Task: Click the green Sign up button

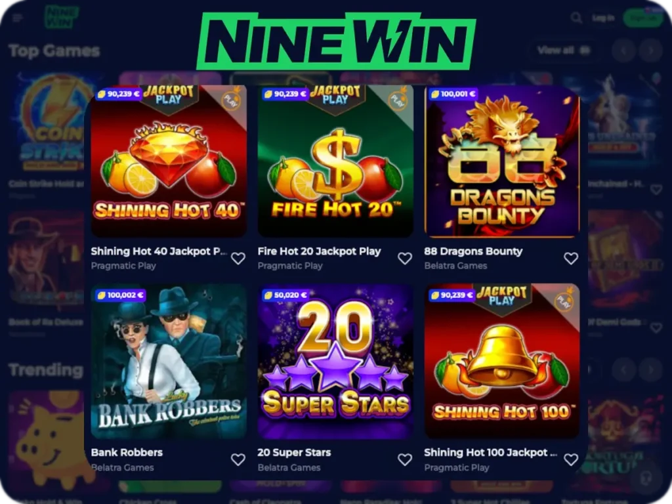Action: click(x=642, y=18)
